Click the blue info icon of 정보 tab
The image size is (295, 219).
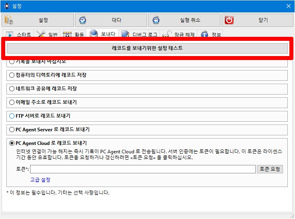pyautogui.click(x=204, y=34)
